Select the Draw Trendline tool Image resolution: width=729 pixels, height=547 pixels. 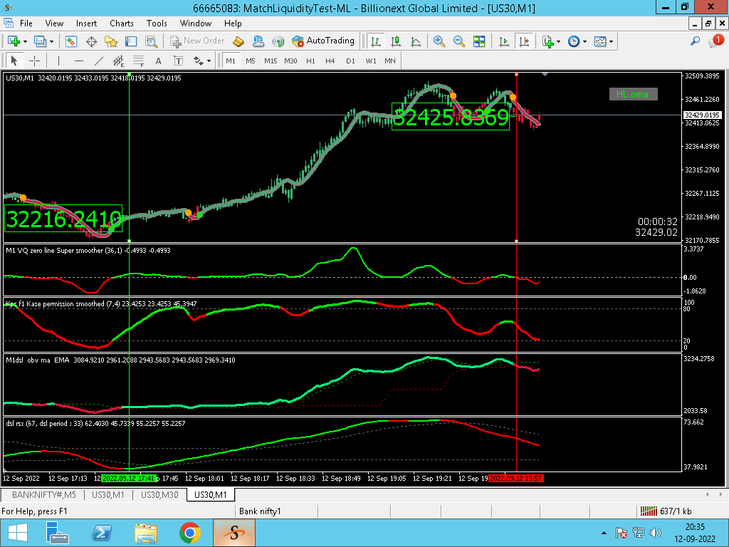coord(98,61)
